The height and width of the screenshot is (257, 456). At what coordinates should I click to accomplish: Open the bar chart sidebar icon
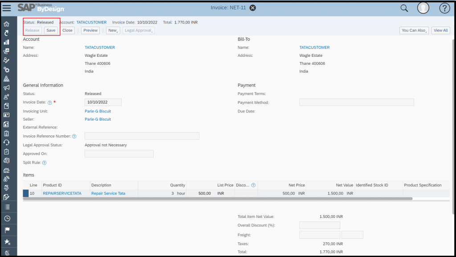pyautogui.click(x=6, y=42)
